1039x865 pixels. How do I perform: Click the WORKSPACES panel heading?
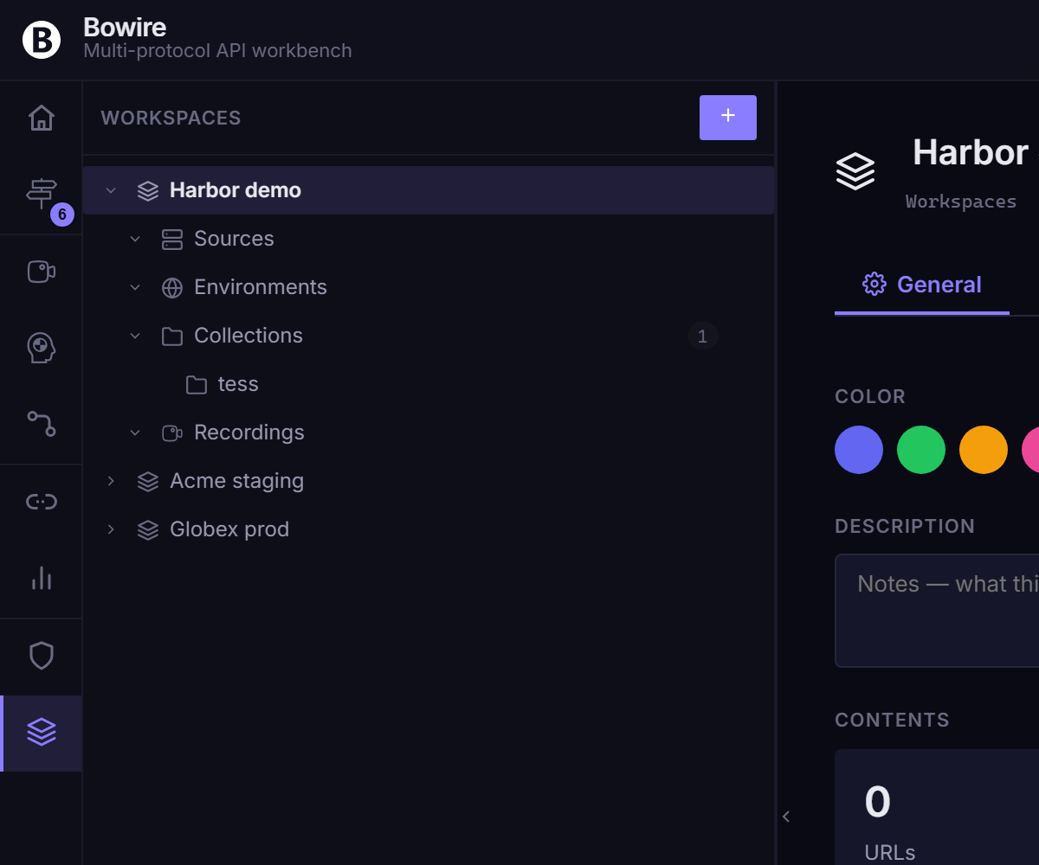171,118
